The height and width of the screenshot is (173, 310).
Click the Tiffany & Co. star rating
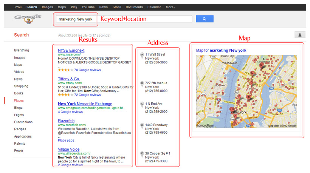[65, 95]
